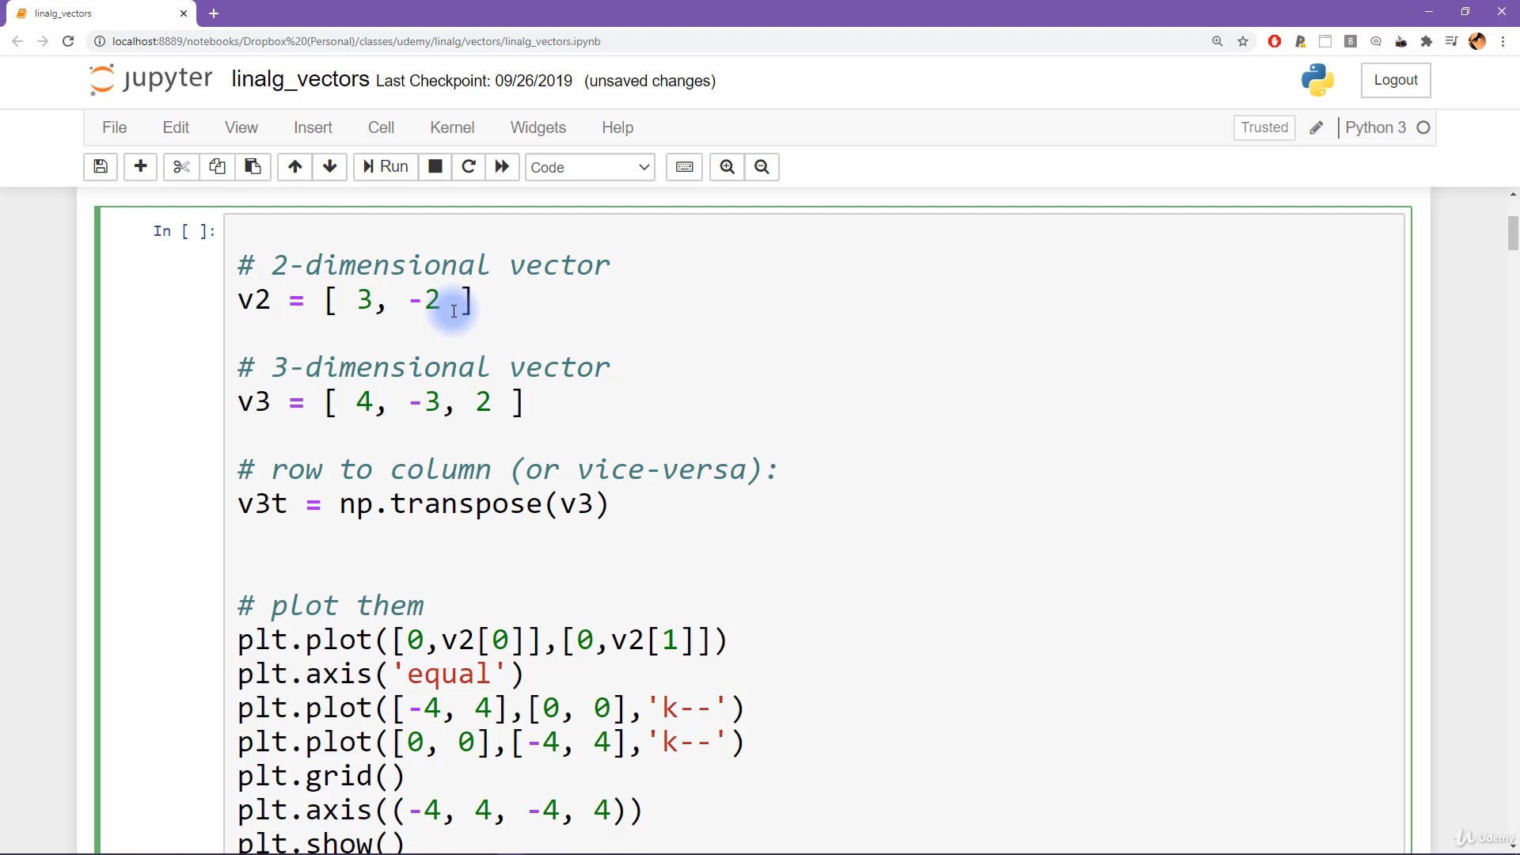Viewport: 1520px width, 855px height.
Task: Move the selected cell up
Action: [295, 167]
